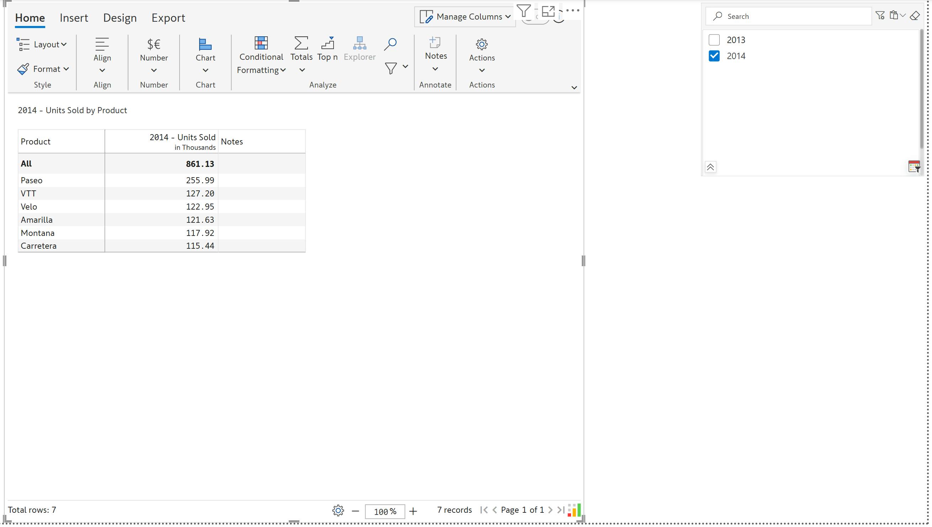Uncheck the 2014 year checkbox

tap(714, 56)
